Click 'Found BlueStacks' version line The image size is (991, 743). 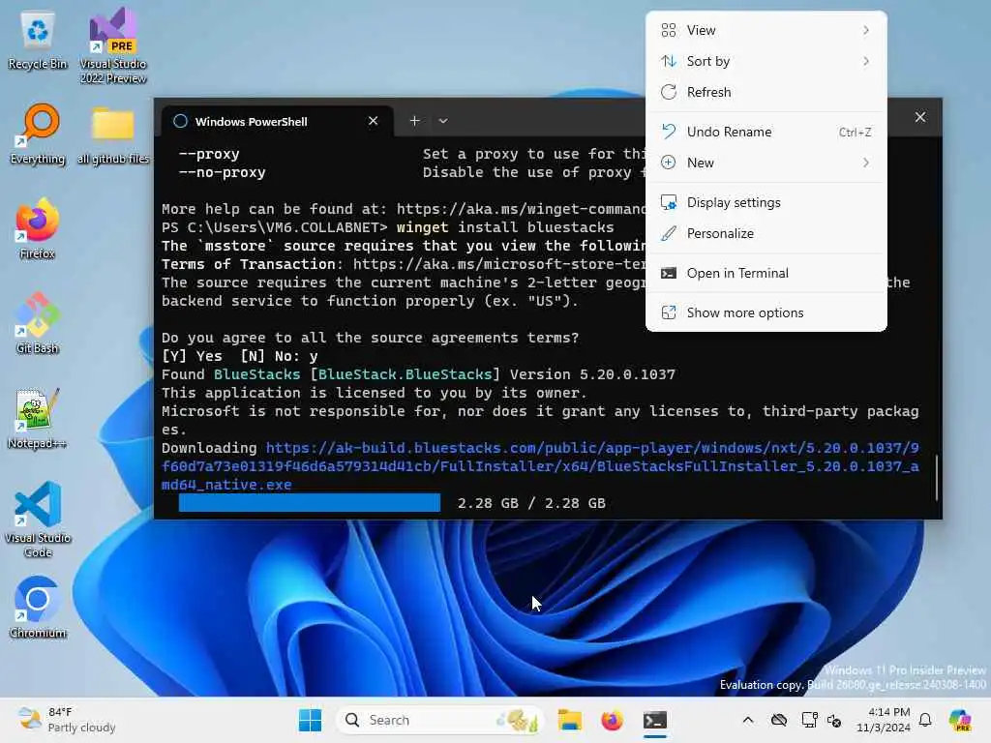click(x=418, y=374)
